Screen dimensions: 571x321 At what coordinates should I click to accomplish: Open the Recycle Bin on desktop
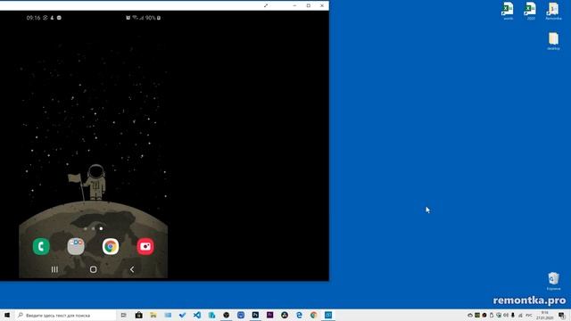(553, 281)
